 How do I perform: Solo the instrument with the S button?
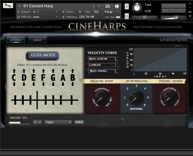point(127,6)
